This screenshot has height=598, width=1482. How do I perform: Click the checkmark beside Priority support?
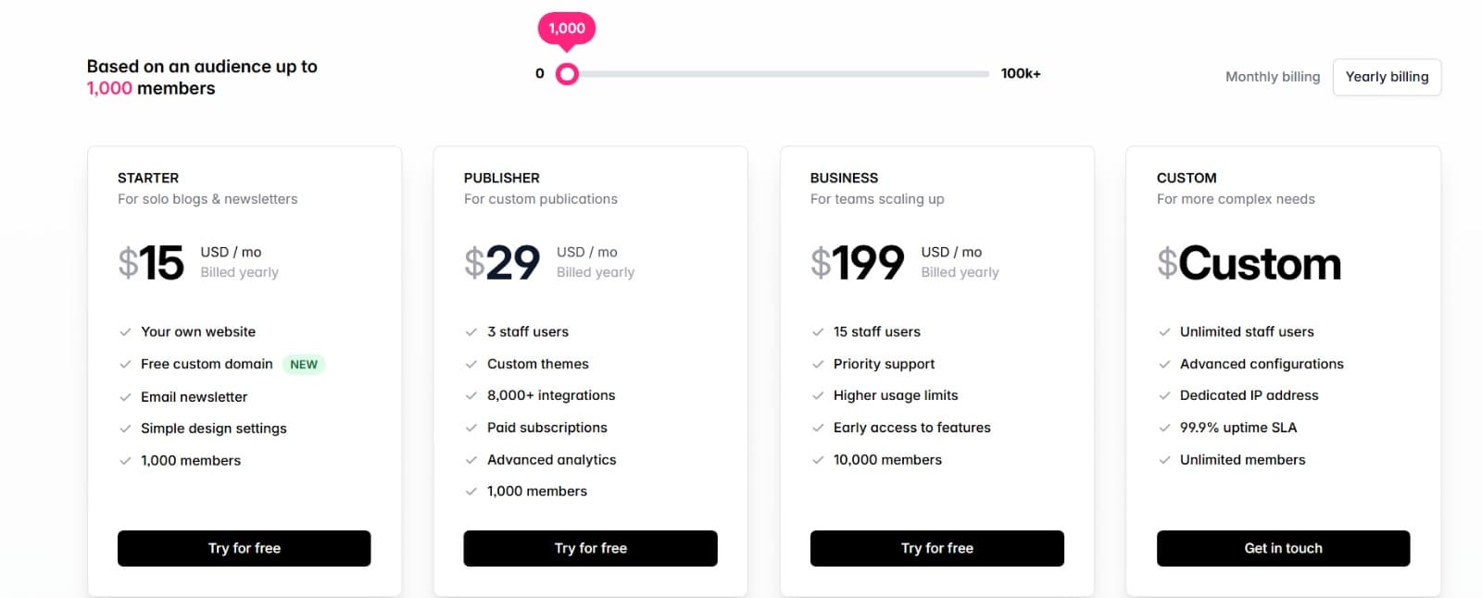coord(817,363)
